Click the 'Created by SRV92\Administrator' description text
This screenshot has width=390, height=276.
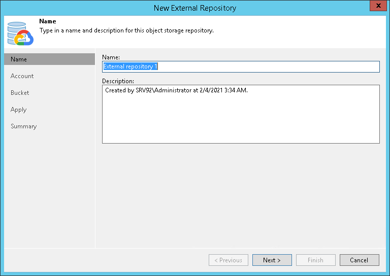176,90
